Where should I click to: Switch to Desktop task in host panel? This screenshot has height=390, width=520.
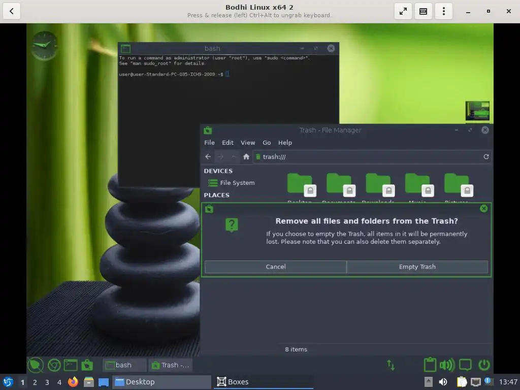pos(162,382)
